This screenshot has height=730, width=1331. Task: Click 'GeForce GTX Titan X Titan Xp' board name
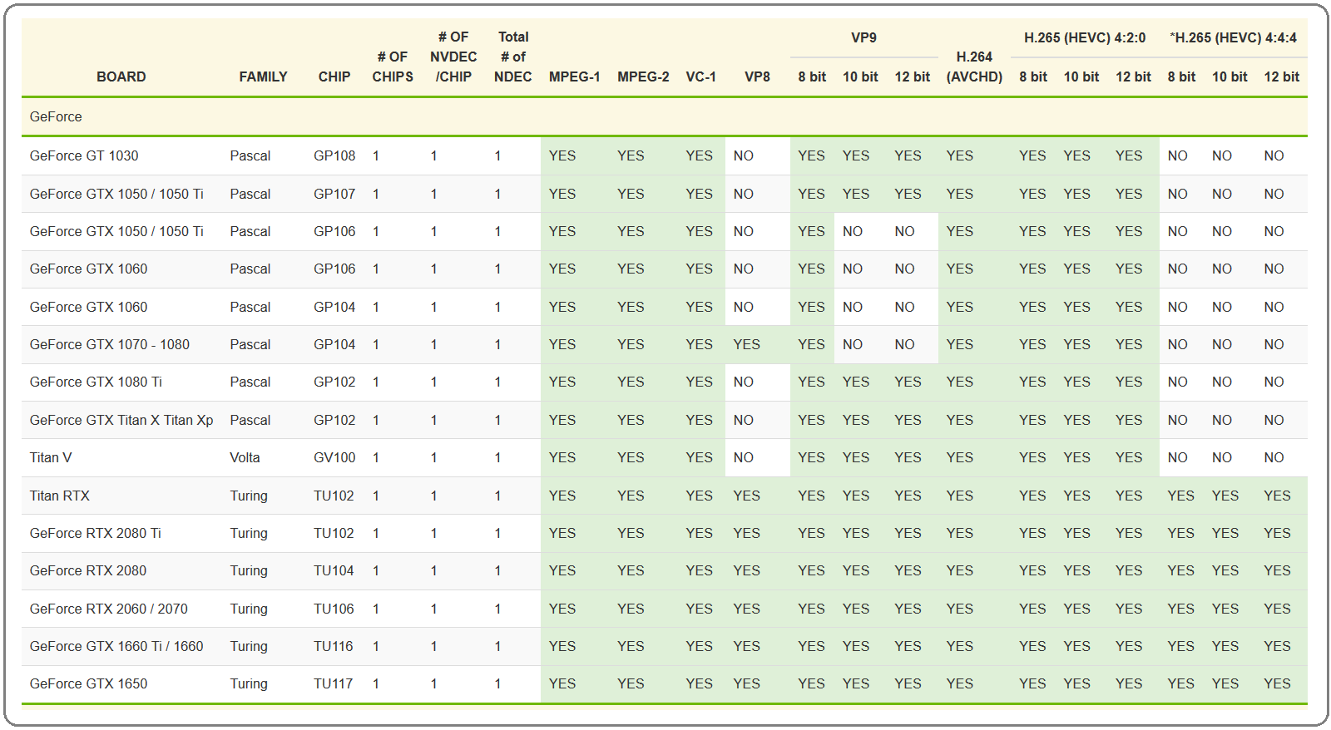tap(121, 420)
